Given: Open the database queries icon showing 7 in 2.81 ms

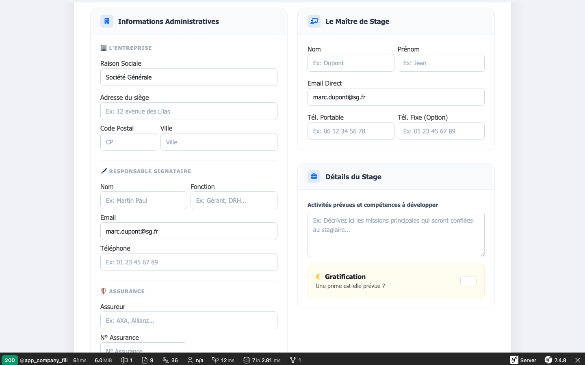Looking at the screenshot, I should click(262, 360).
